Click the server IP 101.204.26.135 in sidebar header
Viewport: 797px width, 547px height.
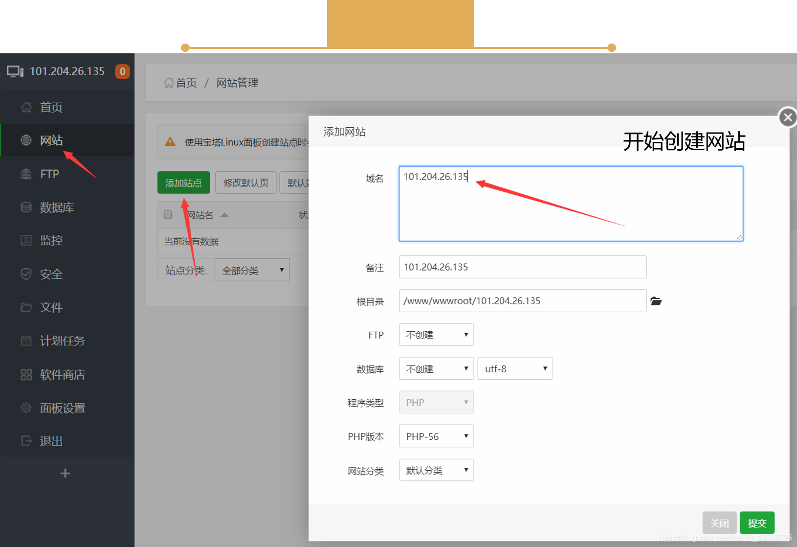point(67,71)
